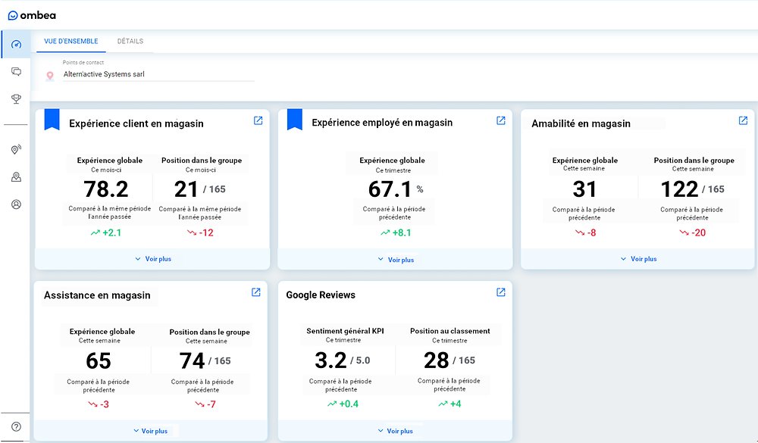Open the person location icon in sidebar
The height and width of the screenshot is (443, 758).
click(16, 176)
